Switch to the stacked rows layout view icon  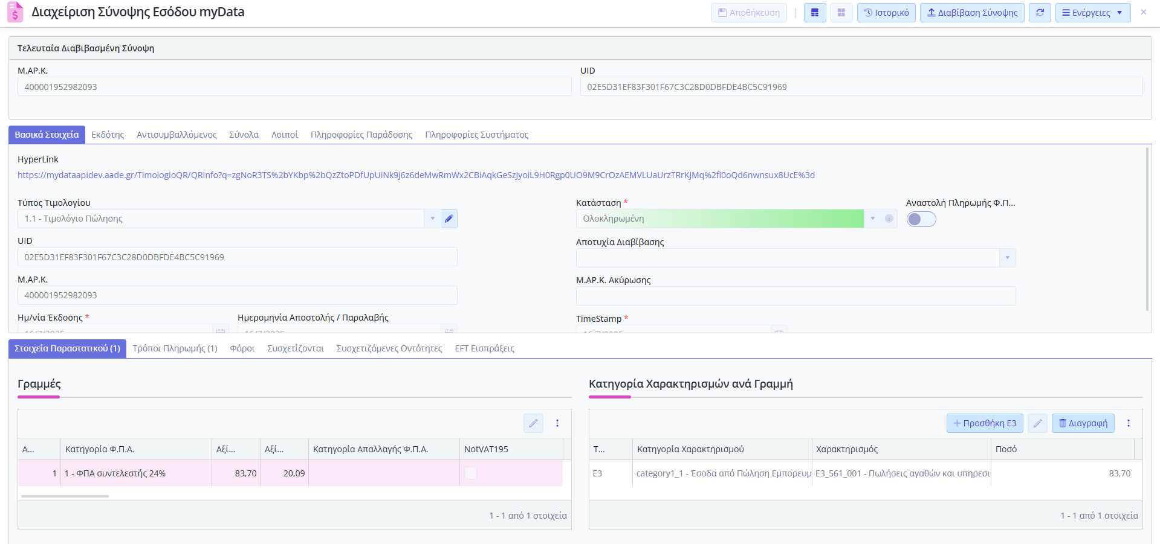pyautogui.click(x=814, y=13)
